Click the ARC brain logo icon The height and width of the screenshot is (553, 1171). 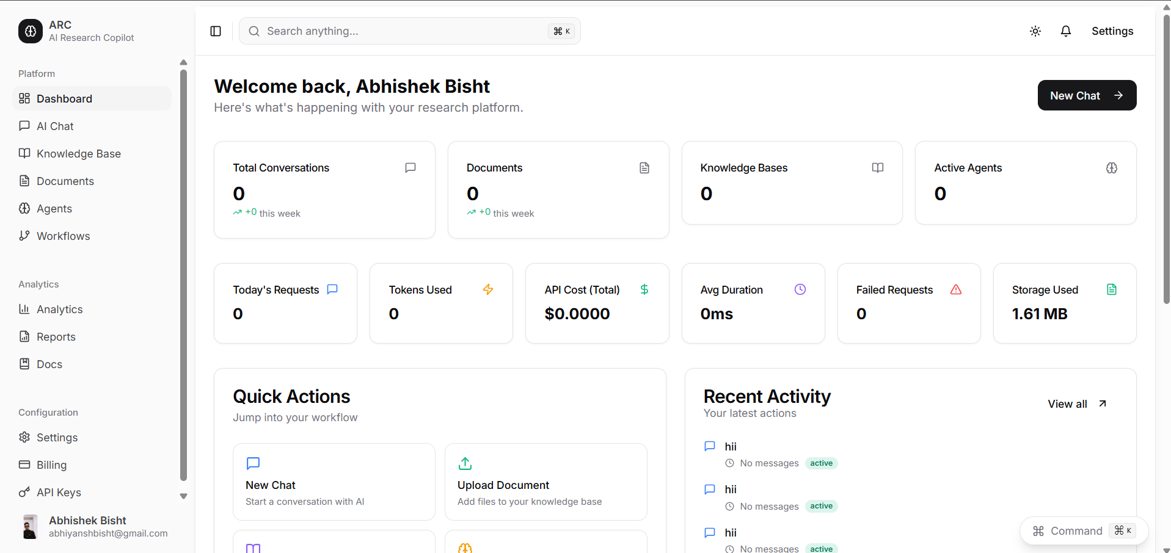tap(31, 31)
